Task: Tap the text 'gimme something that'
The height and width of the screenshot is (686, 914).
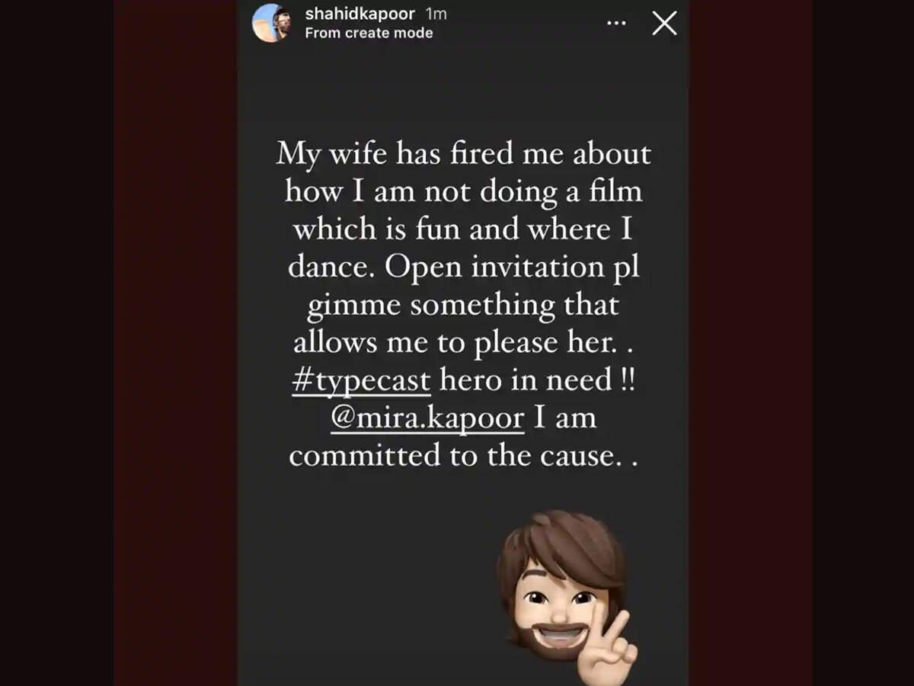Action: tap(462, 306)
